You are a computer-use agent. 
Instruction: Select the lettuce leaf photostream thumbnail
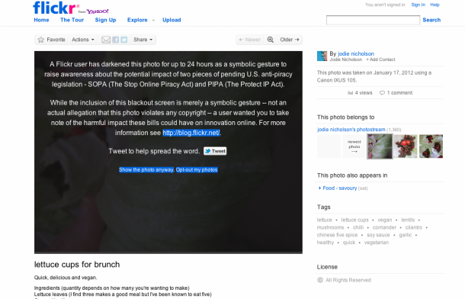coord(380,146)
